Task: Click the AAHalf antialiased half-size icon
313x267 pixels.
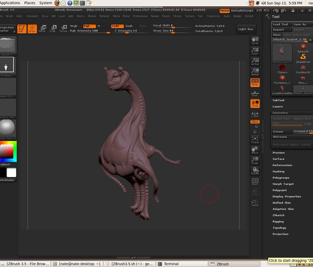Action: click(x=255, y=72)
